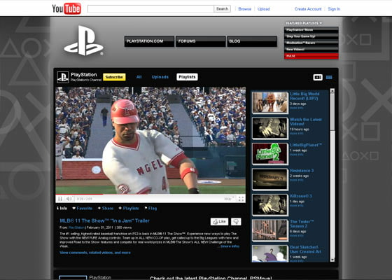Screen dimensions: 392x280
Task: Flag the video with Flag option
Action: 150,209
